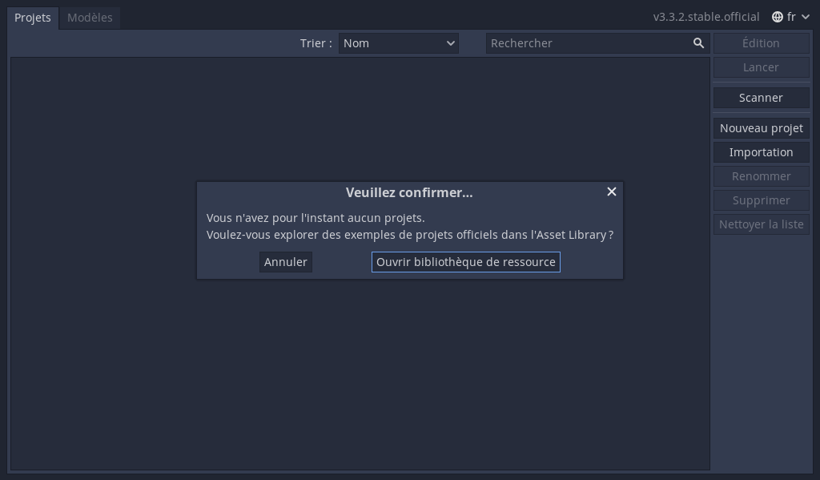
Task: Open the Trier sort dropdown
Action: point(399,43)
